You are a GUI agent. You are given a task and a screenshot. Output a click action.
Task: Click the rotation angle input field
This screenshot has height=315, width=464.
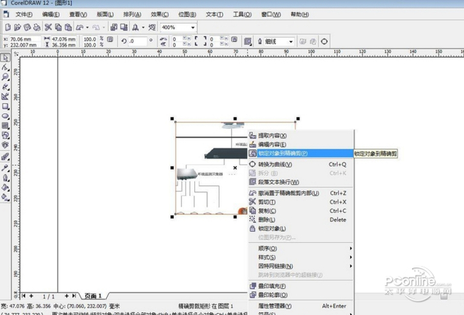140,42
